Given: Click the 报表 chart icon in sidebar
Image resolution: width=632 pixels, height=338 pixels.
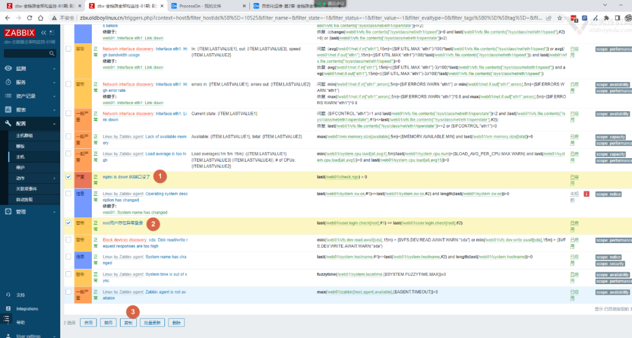Looking at the screenshot, I should click(x=8, y=110).
